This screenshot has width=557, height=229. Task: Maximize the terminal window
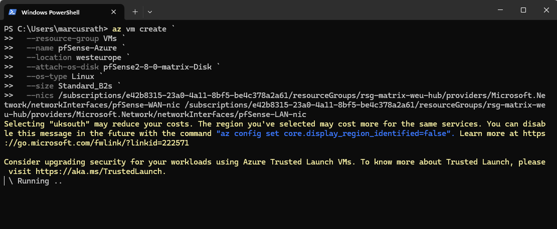523,10
